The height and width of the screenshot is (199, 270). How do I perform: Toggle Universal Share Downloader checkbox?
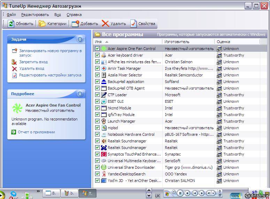pos(97,167)
